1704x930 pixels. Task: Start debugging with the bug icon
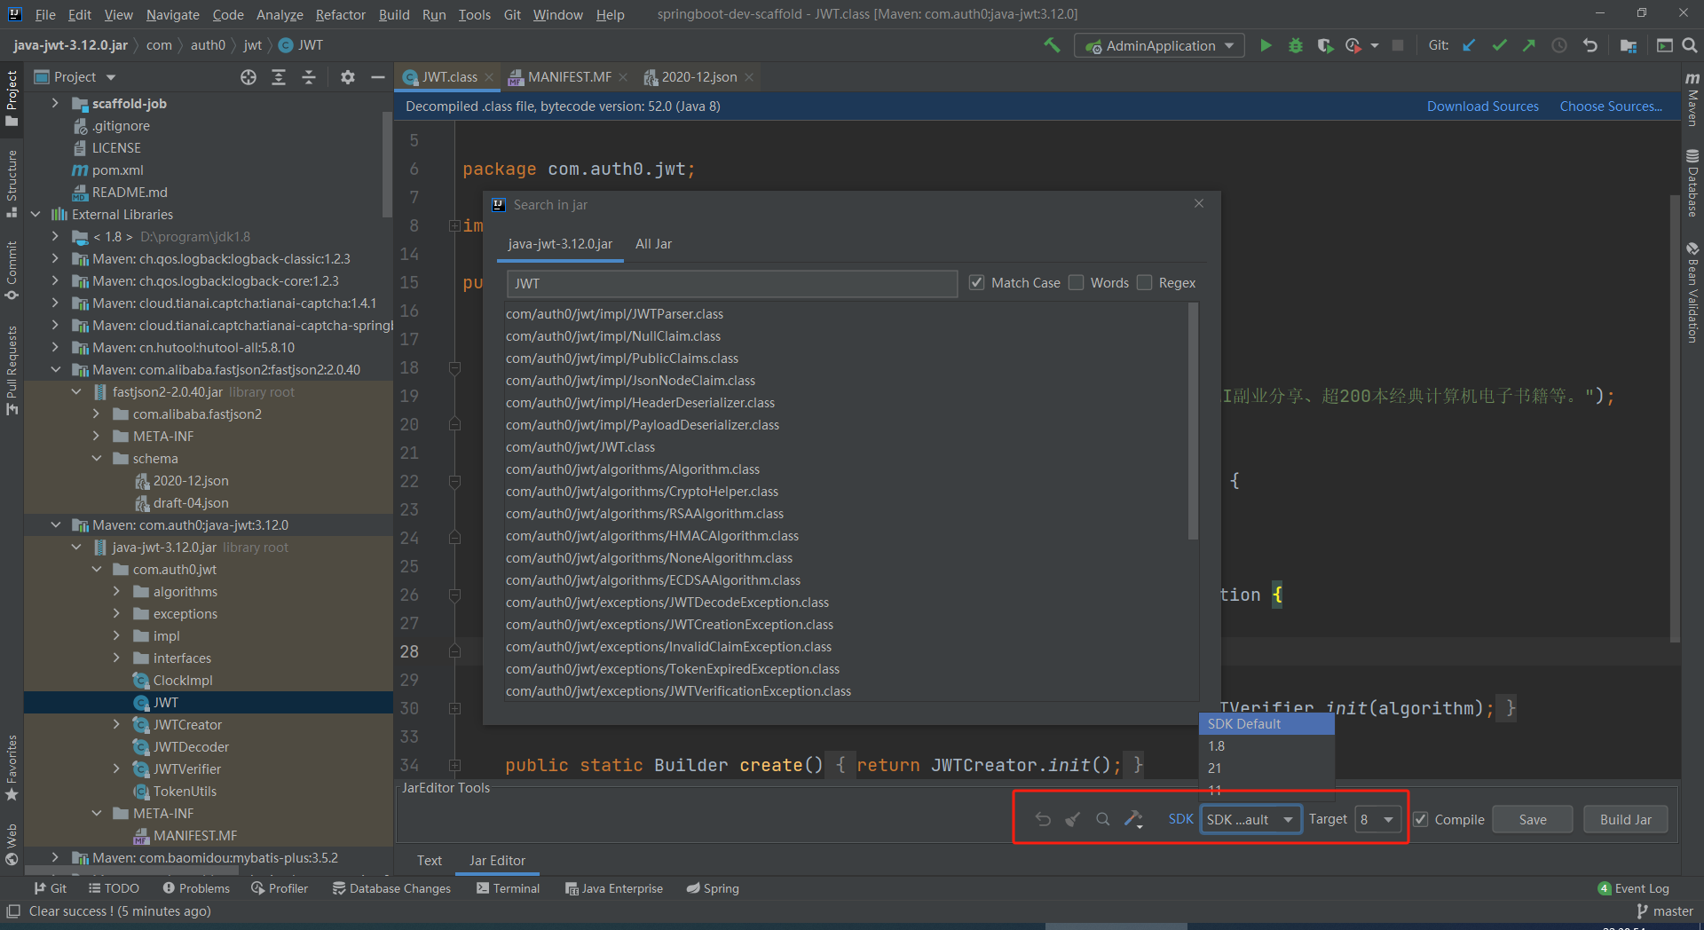pyautogui.click(x=1295, y=45)
